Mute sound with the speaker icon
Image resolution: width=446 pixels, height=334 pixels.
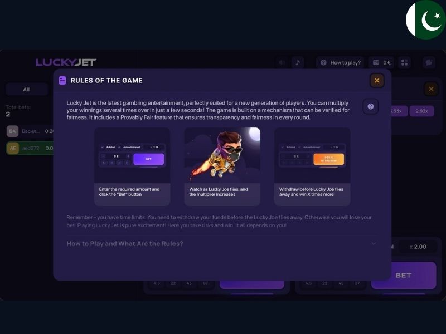coord(282,62)
